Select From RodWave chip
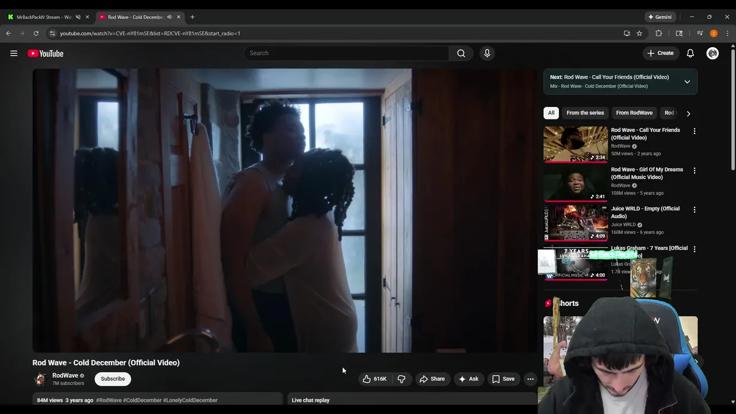The image size is (736, 414). pyautogui.click(x=634, y=113)
